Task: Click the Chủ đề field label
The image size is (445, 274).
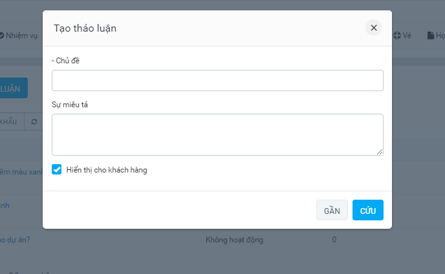Action: click(67, 61)
